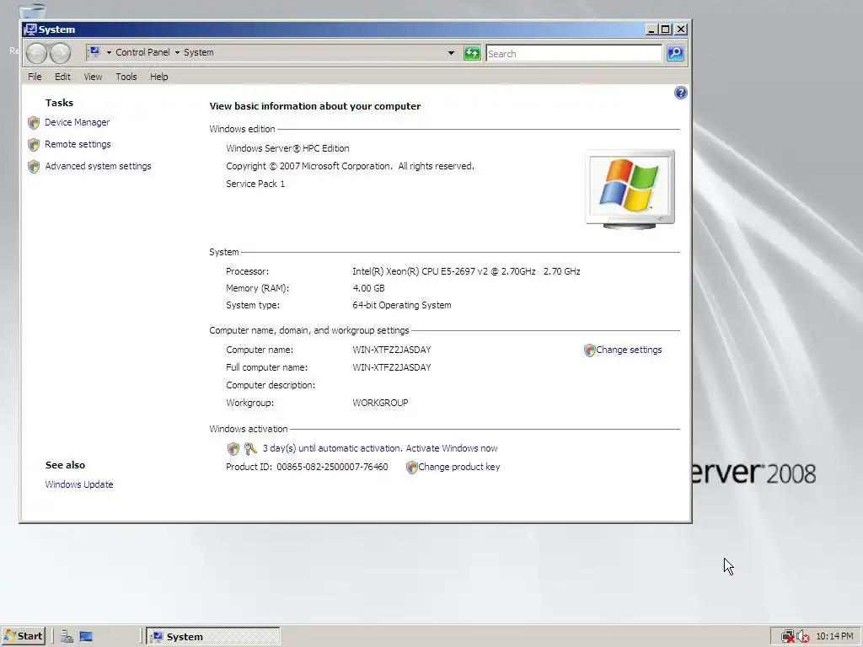Image resolution: width=863 pixels, height=647 pixels.
Task: Open the Help question mark icon
Action: point(680,93)
